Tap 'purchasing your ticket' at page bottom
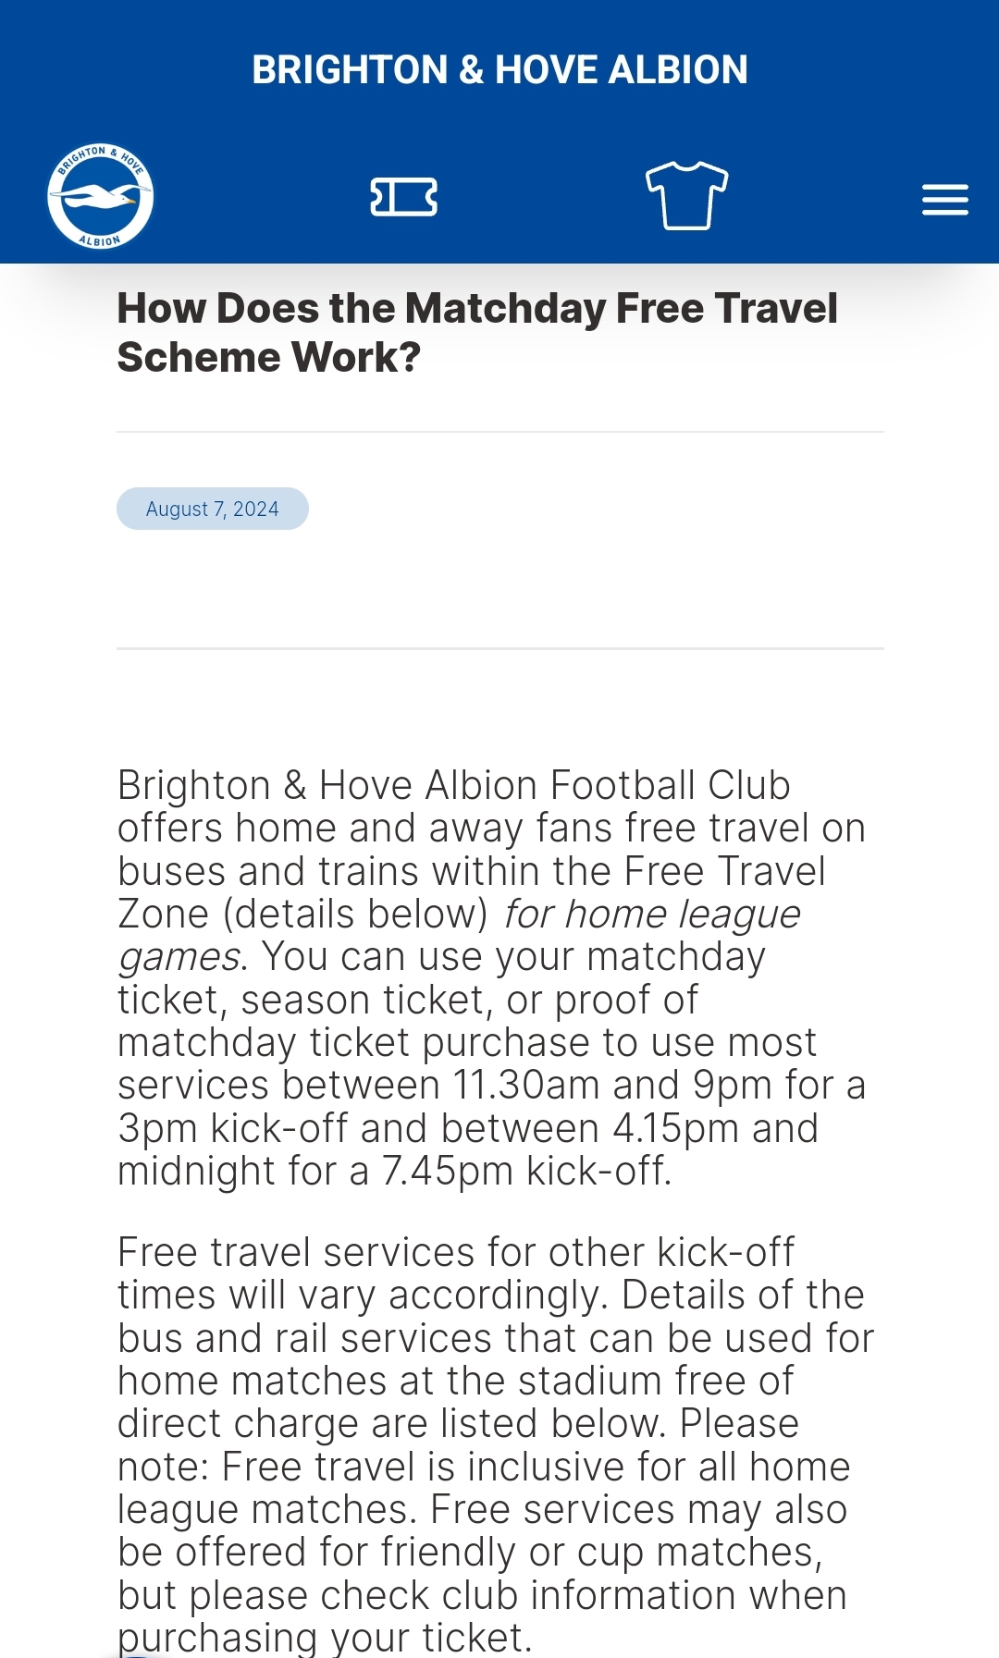 click(325, 1638)
